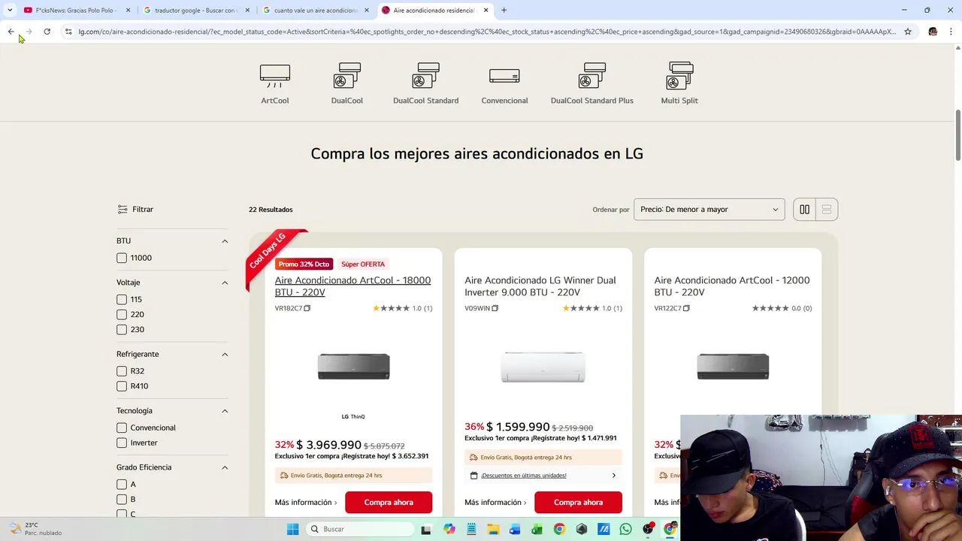Switch to cuanto vale un aire tab
The width and height of the screenshot is (962, 541).
pyautogui.click(x=316, y=11)
